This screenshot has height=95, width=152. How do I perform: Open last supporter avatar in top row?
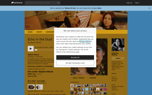coord(105,86)
